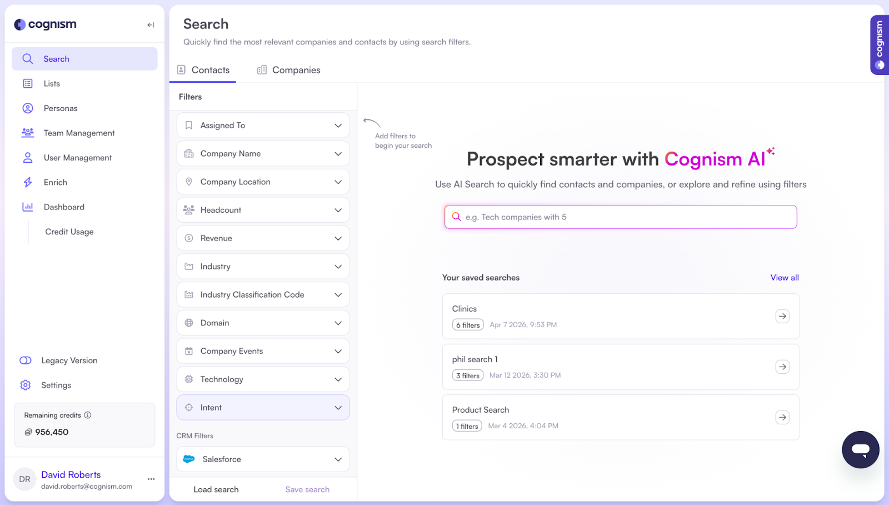This screenshot has height=506, width=889.
Task: Open the Product Search arrow icon
Action: pyautogui.click(x=782, y=417)
